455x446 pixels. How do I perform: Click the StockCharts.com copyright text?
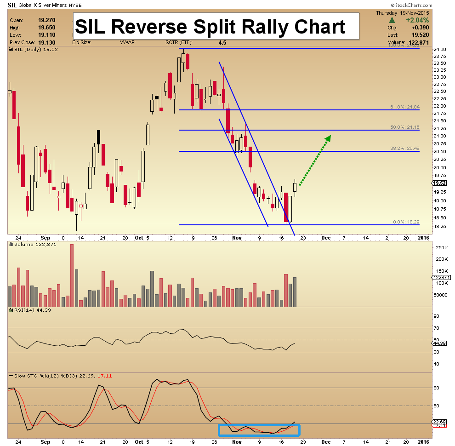(411, 5)
